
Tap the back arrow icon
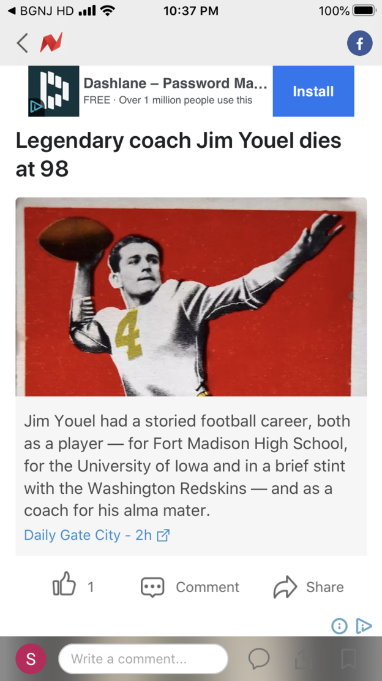23,43
